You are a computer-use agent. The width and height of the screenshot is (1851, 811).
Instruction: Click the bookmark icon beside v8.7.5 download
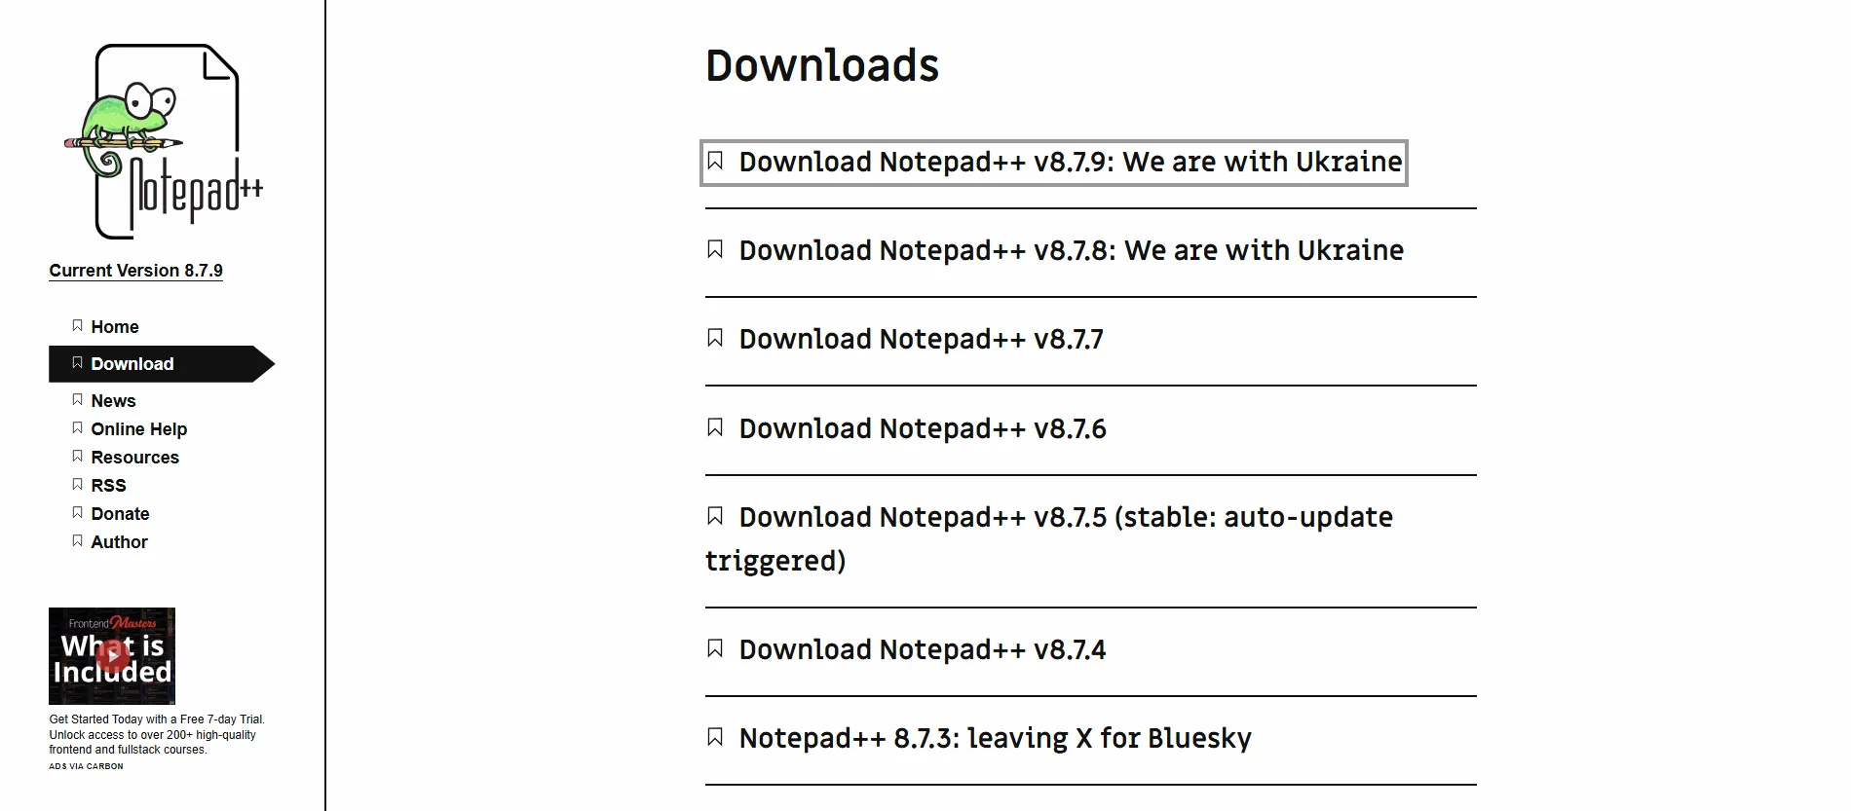716,516
